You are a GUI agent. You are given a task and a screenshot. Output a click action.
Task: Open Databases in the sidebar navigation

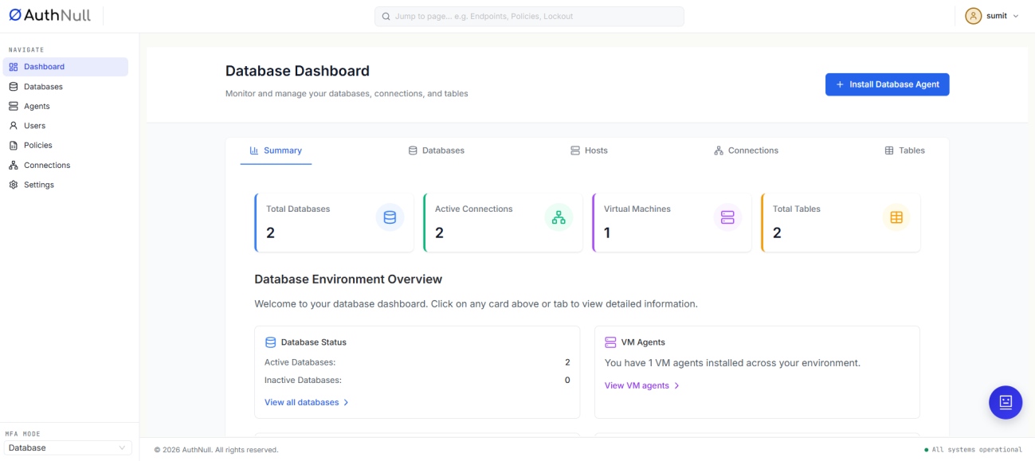coord(65,87)
